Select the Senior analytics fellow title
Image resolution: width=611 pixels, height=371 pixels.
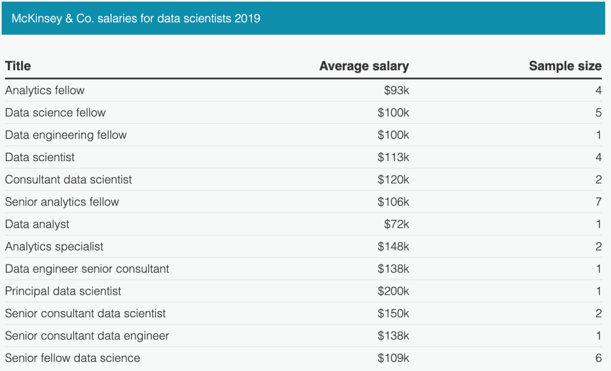pyautogui.click(x=62, y=202)
